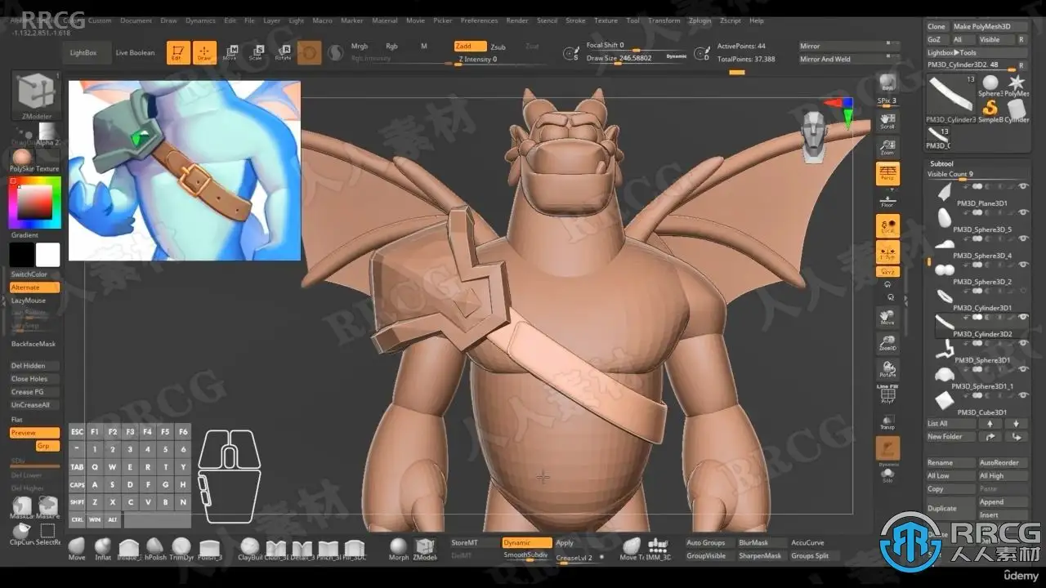The height and width of the screenshot is (588, 1046).
Task: Click the Clone tool button
Action: pyautogui.click(x=936, y=26)
